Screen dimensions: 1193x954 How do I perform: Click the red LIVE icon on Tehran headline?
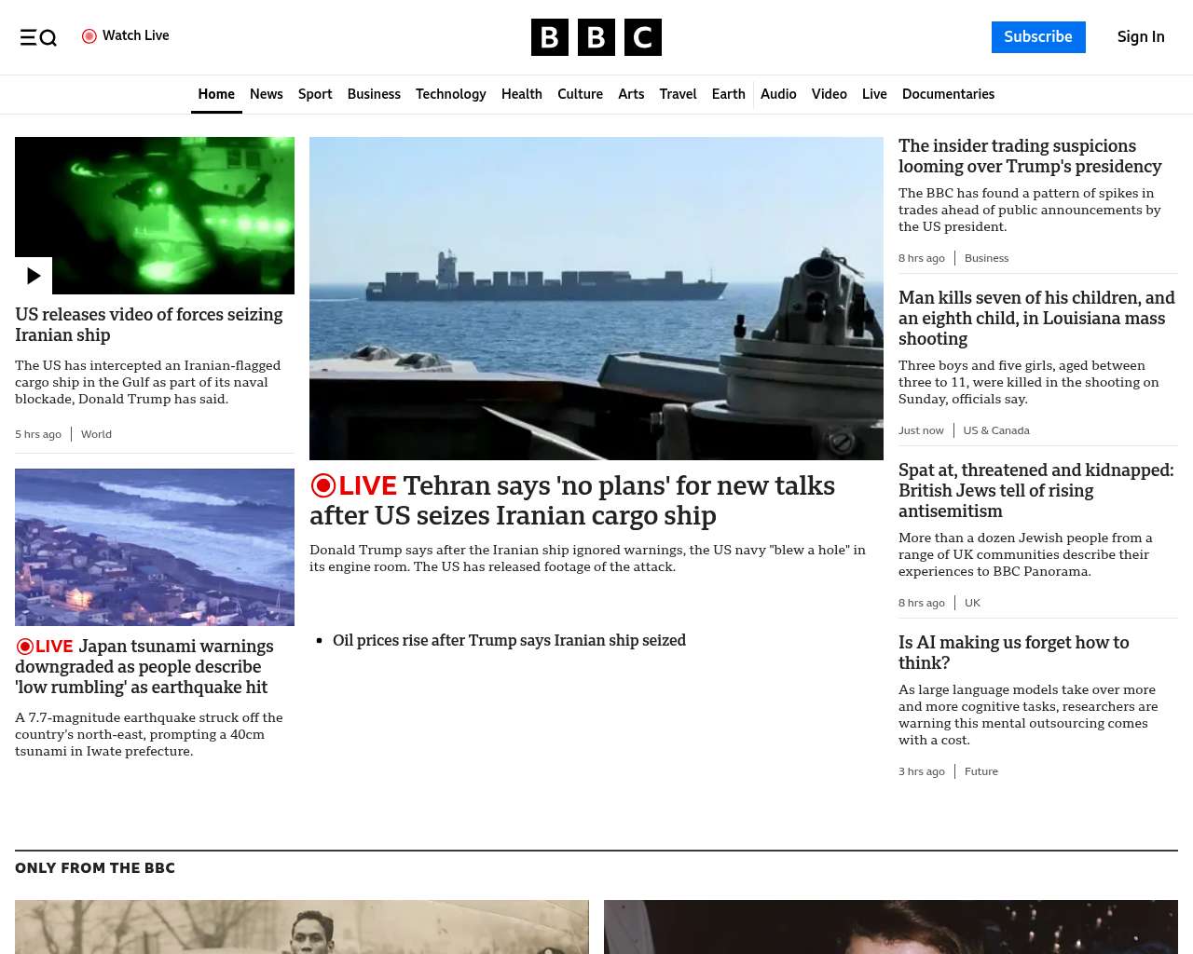point(323,485)
